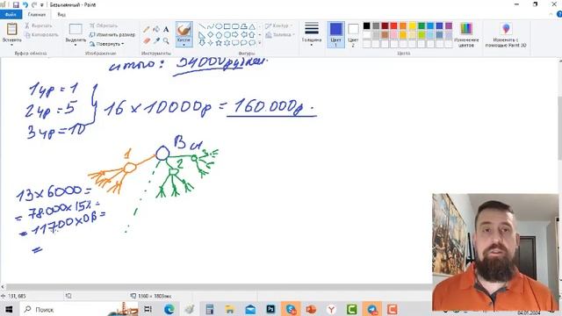
Task: Select the Color picker eyedropper tool
Action: 156,41
